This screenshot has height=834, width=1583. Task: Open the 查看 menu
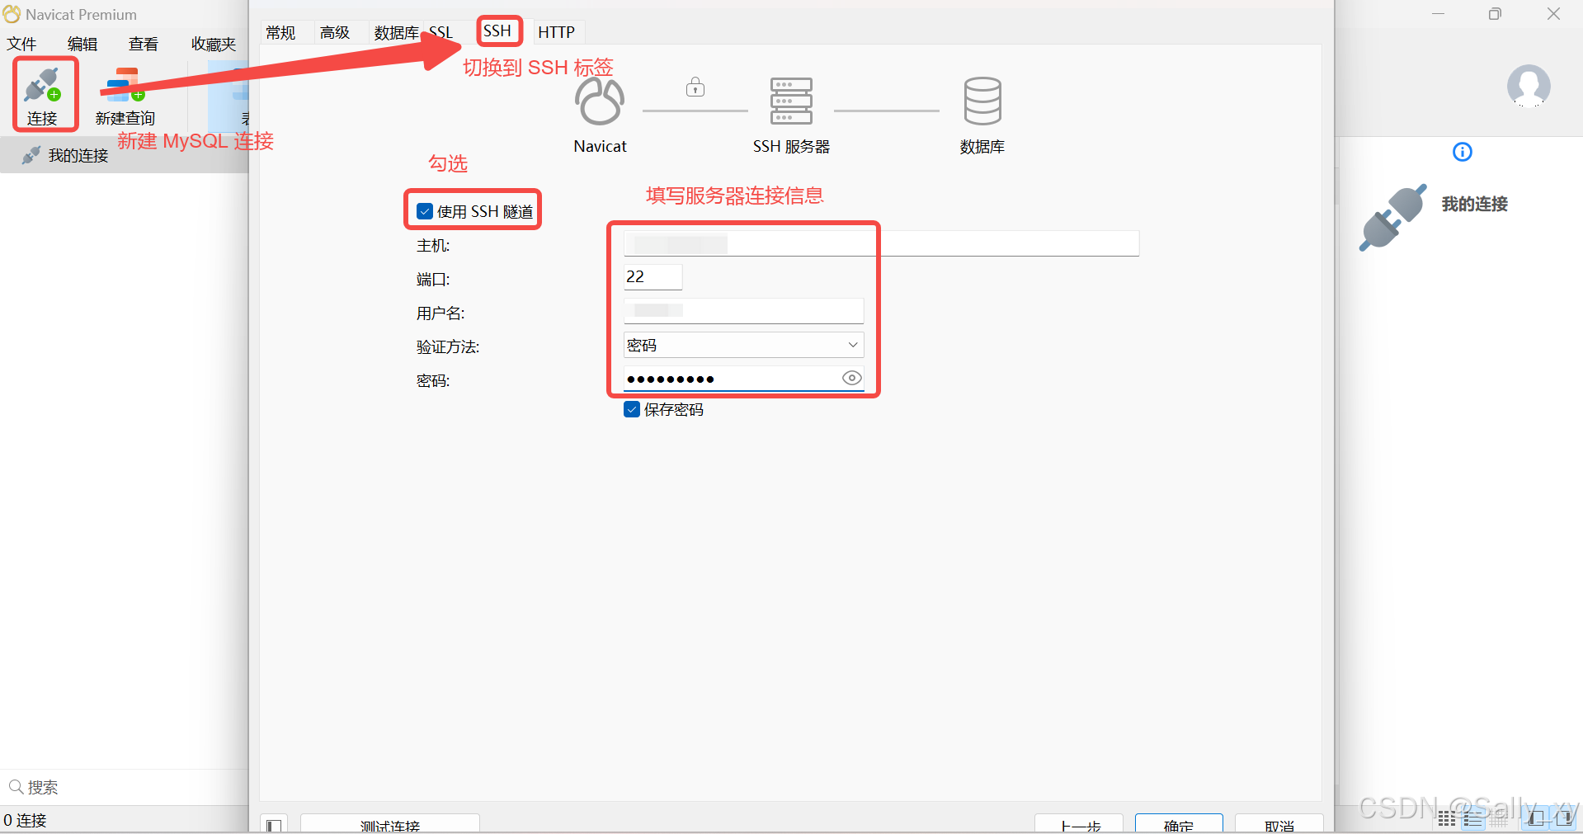[x=144, y=44]
